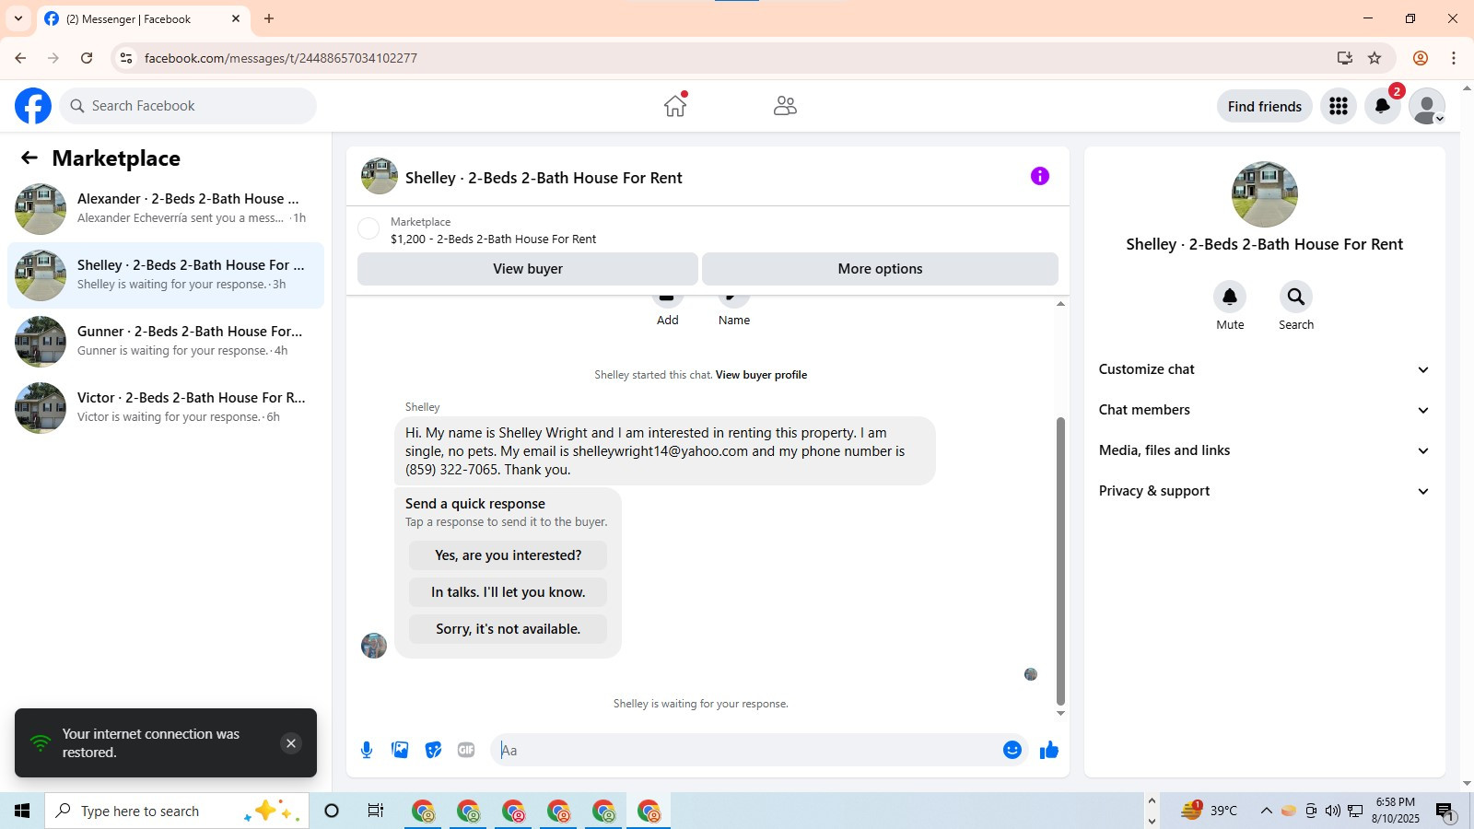Click the Type here to search box
Image resolution: width=1474 pixels, height=829 pixels.
click(x=177, y=811)
